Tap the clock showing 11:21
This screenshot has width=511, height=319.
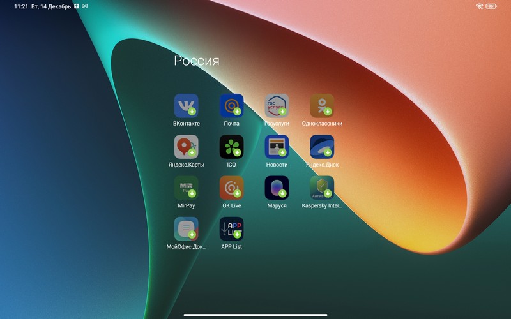[x=21, y=6]
